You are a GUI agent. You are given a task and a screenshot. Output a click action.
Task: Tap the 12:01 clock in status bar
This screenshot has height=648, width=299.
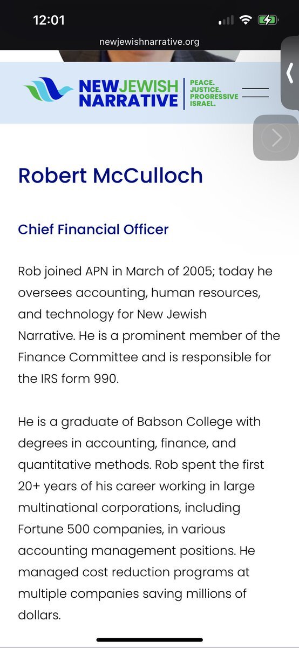click(49, 21)
